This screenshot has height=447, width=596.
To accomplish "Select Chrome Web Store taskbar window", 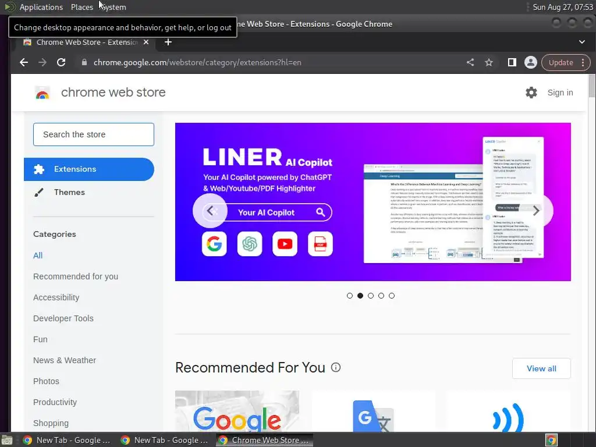I will (265, 440).
